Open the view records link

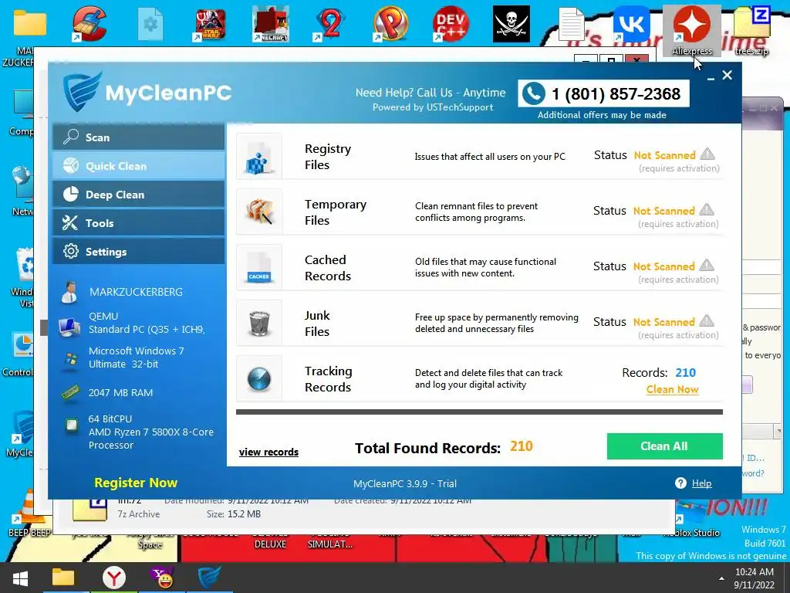pyautogui.click(x=268, y=452)
